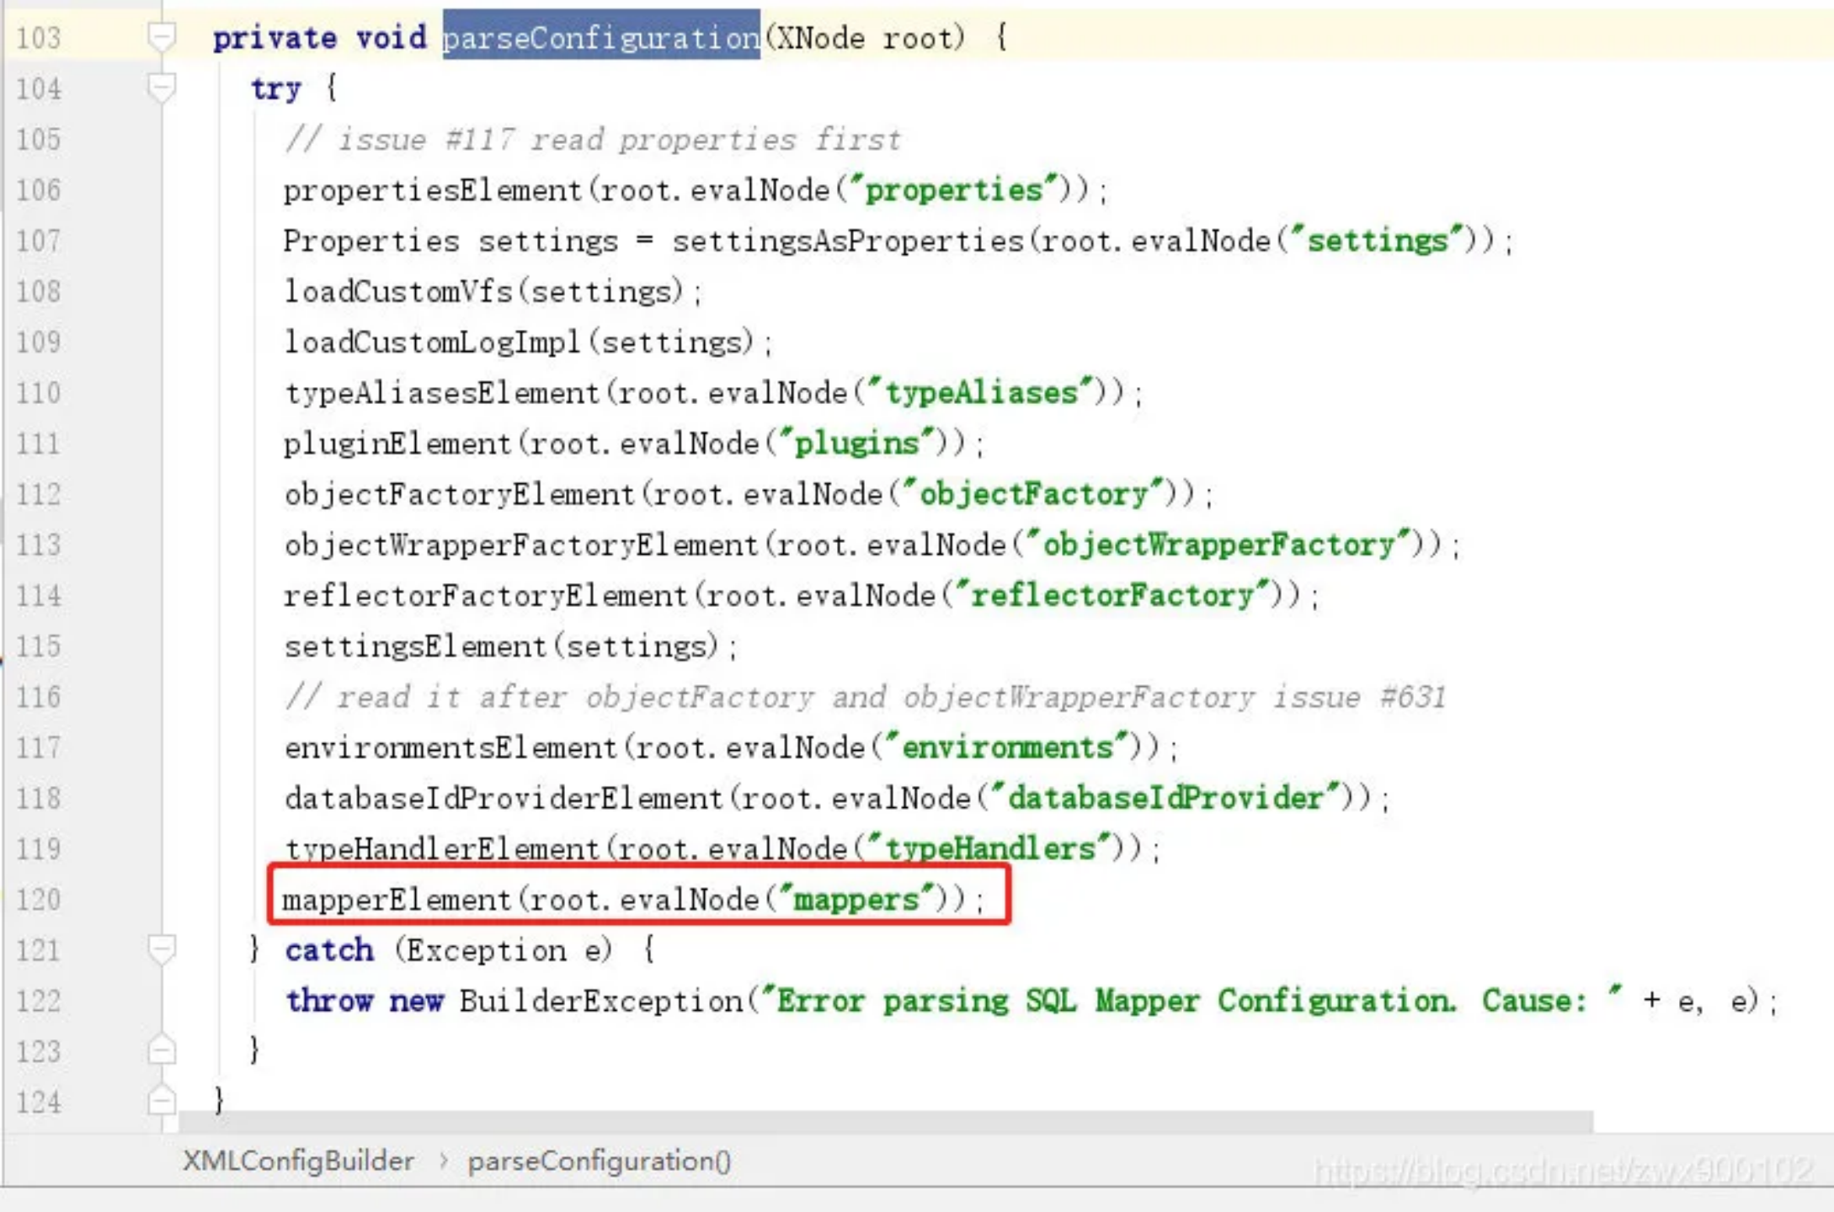Click line number 103 in the gutter
The image size is (1834, 1212).
tap(39, 37)
